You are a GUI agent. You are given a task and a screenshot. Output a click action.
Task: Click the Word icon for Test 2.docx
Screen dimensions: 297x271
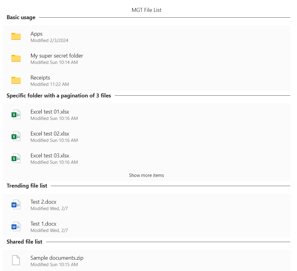(16, 205)
